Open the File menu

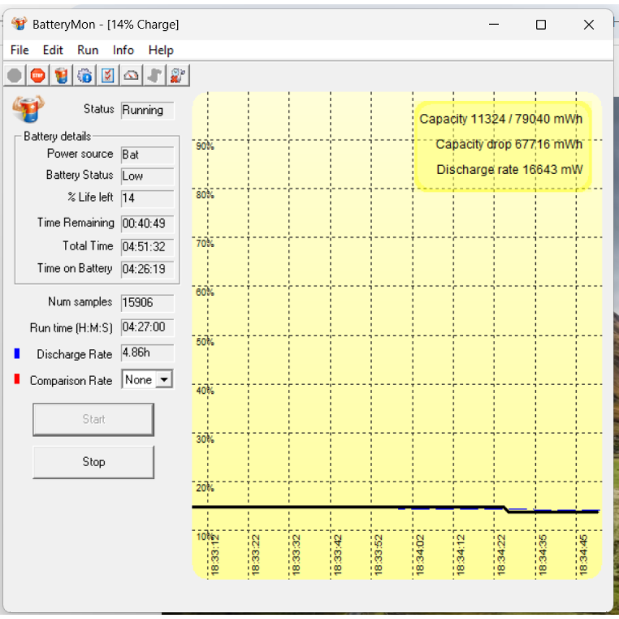[20, 50]
